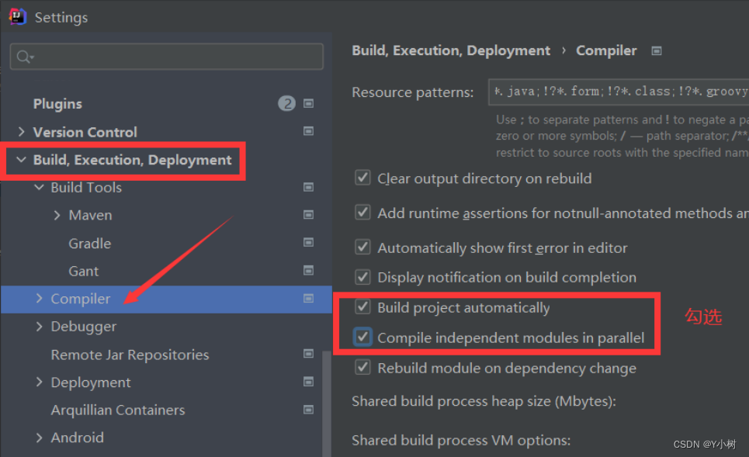749x457 pixels.
Task: Select Gant in settings tree
Action: point(84,271)
